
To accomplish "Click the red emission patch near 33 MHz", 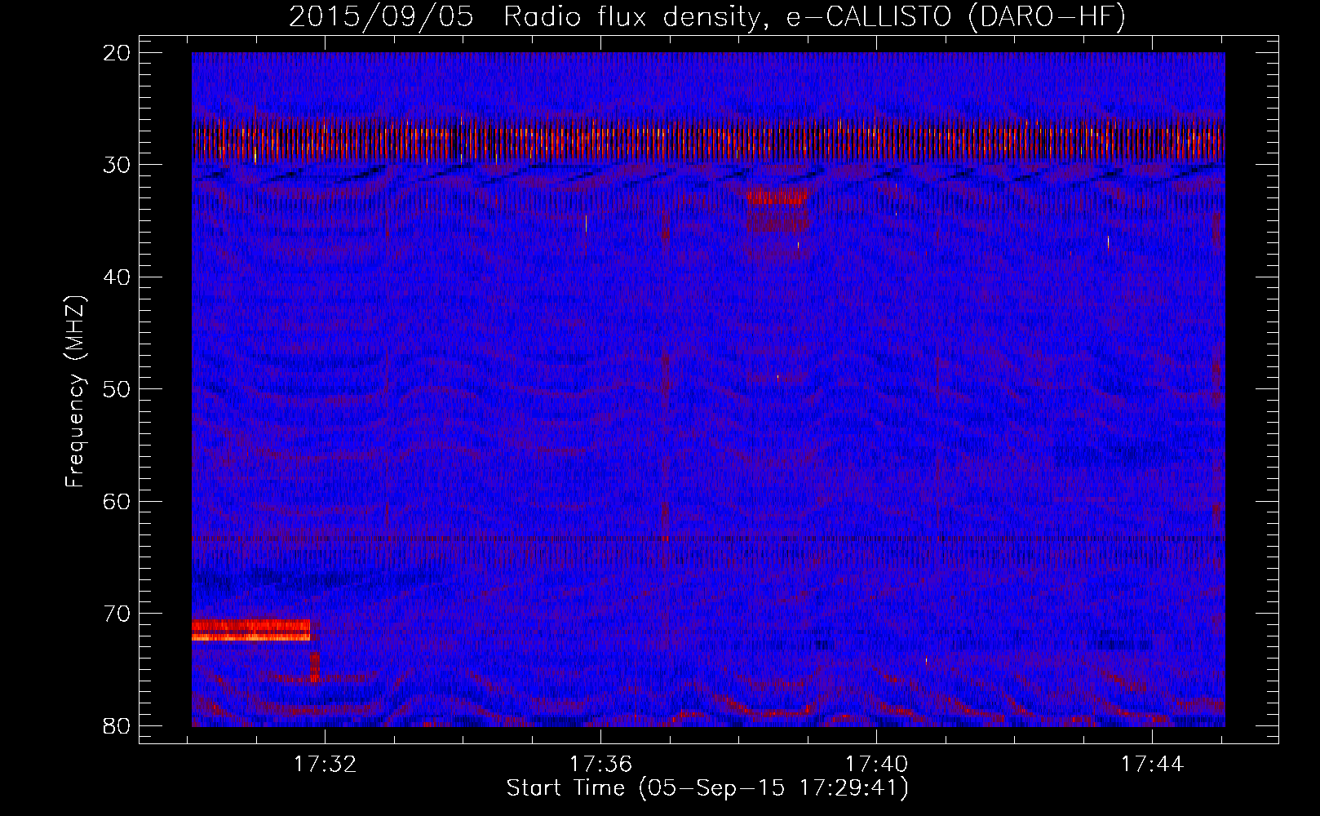I will tap(777, 196).
